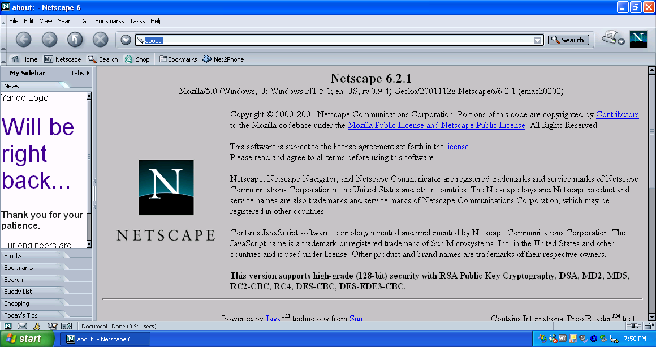Collapse the sidebar using the grippy handle
656x347 pixels.
point(94,194)
